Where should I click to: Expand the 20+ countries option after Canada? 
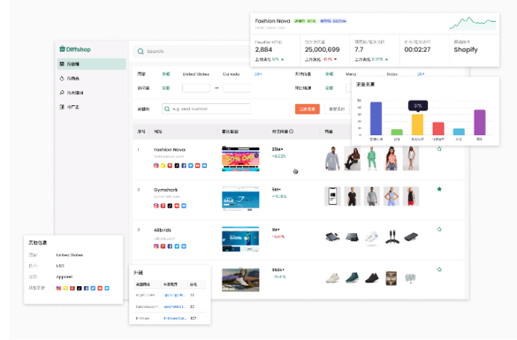[x=258, y=74]
